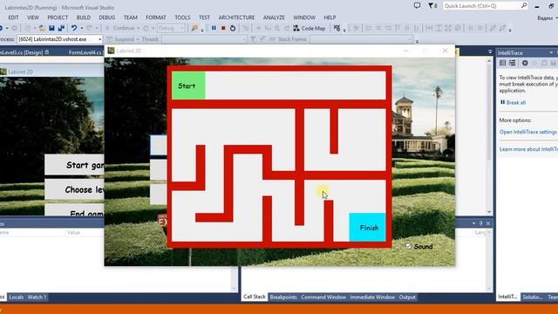Click the Open File folder icon

pyautogui.click(x=42, y=28)
